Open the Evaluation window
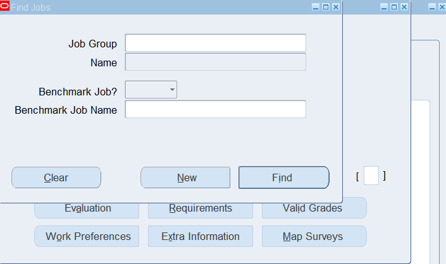446x264 pixels. tap(87, 210)
